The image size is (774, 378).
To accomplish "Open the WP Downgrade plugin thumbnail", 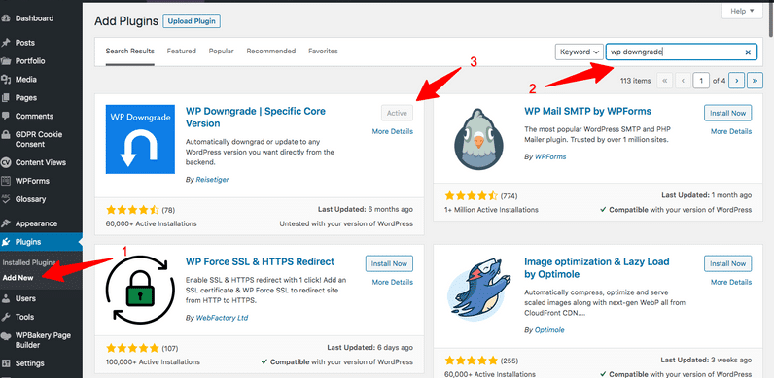I will (140, 139).
